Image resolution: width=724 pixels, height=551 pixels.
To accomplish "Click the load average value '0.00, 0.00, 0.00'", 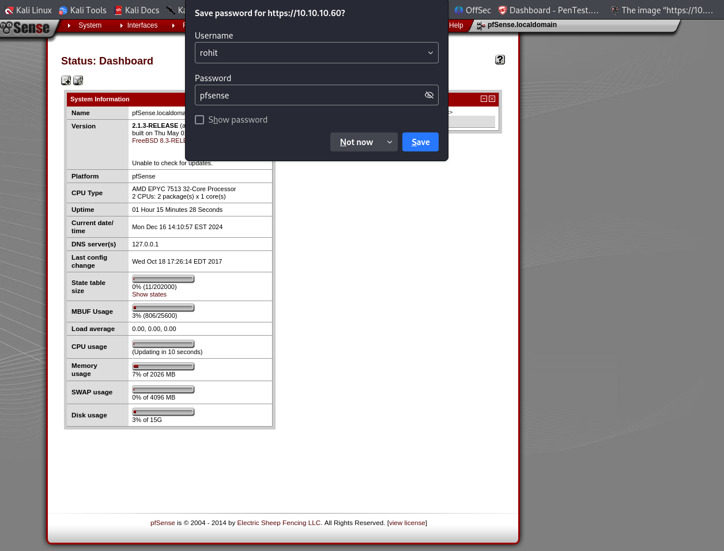I will click(x=154, y=329).
